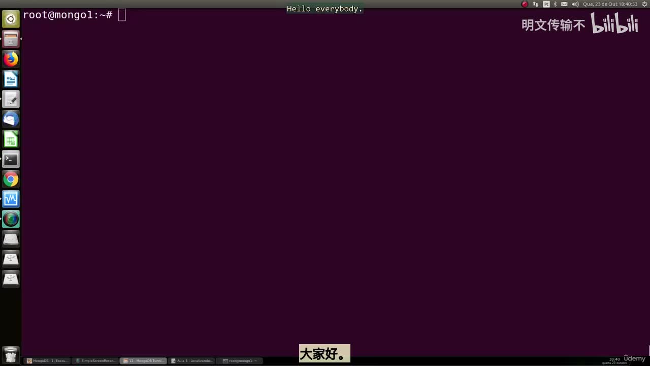
Task: Open LibreOffice Calc from the dock
Action: point(11,139)
